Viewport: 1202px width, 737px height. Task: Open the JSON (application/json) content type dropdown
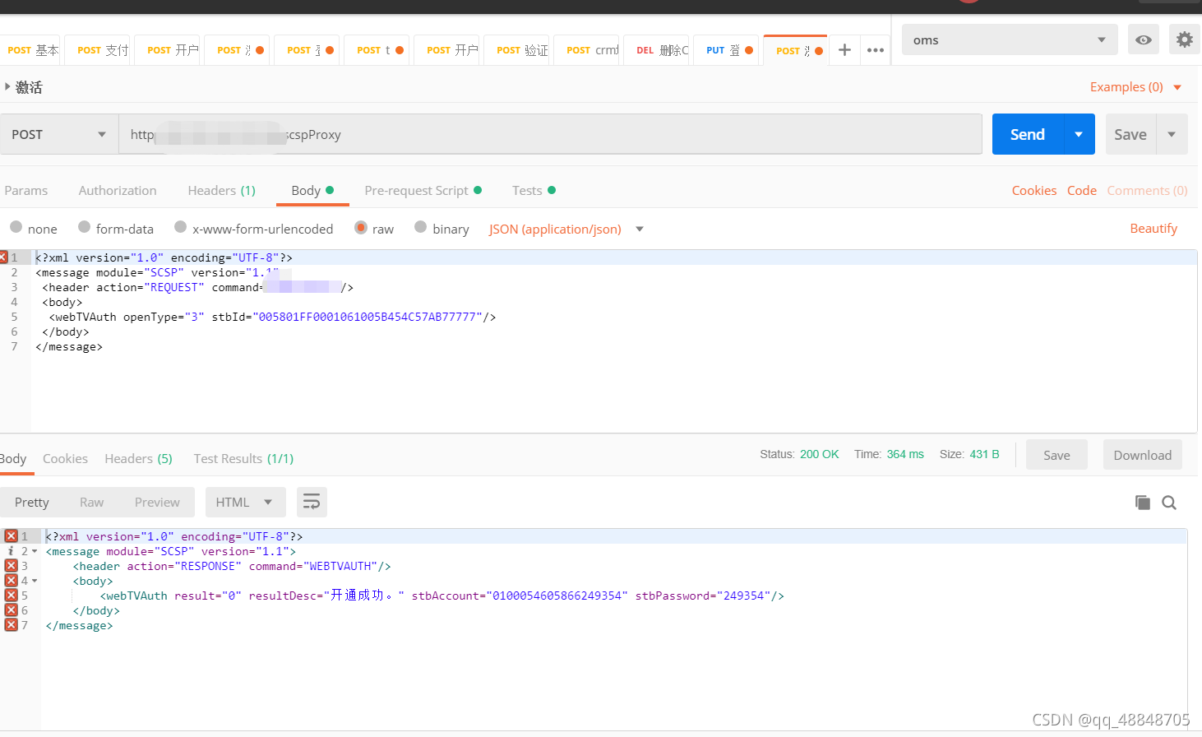(x=566, y=229)
